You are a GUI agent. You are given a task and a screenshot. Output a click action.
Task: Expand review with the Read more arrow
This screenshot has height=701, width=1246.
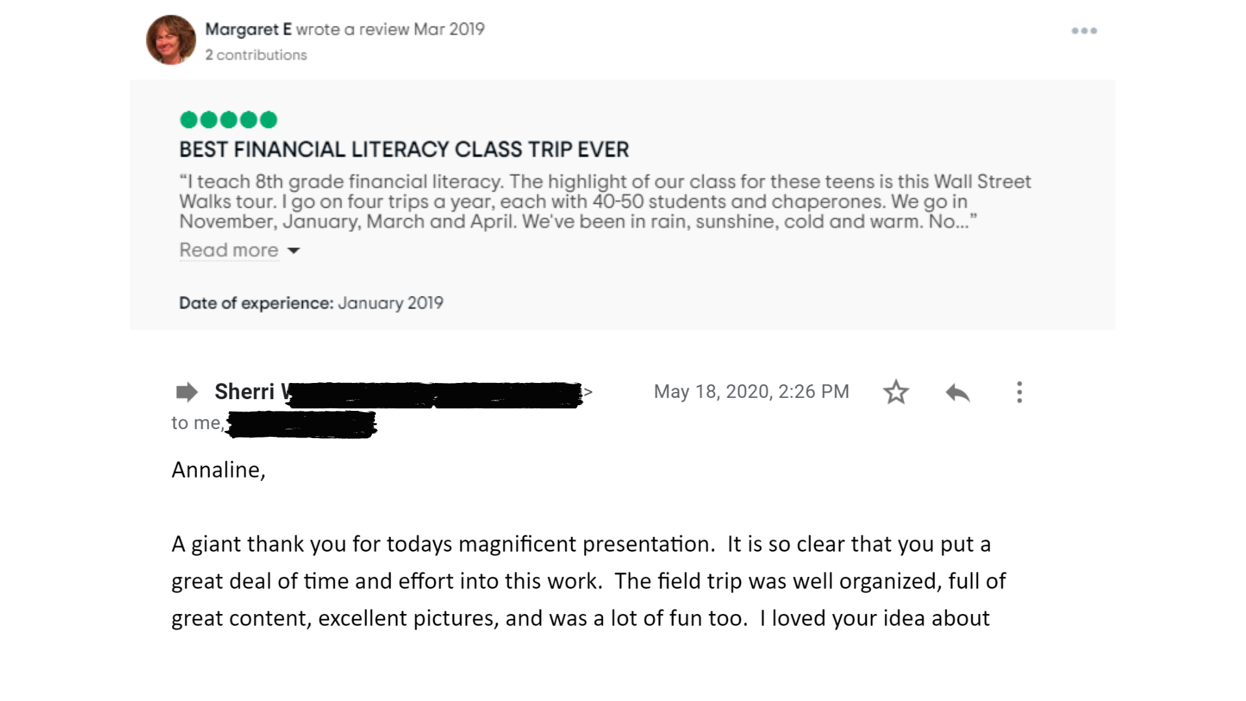[294, 251]
